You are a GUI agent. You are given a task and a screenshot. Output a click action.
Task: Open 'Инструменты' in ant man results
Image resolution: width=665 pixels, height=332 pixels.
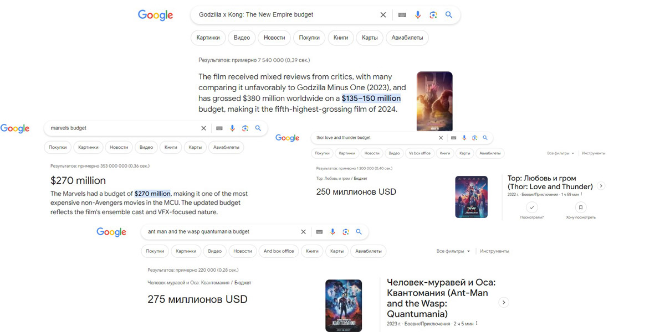tap(494, 251)
